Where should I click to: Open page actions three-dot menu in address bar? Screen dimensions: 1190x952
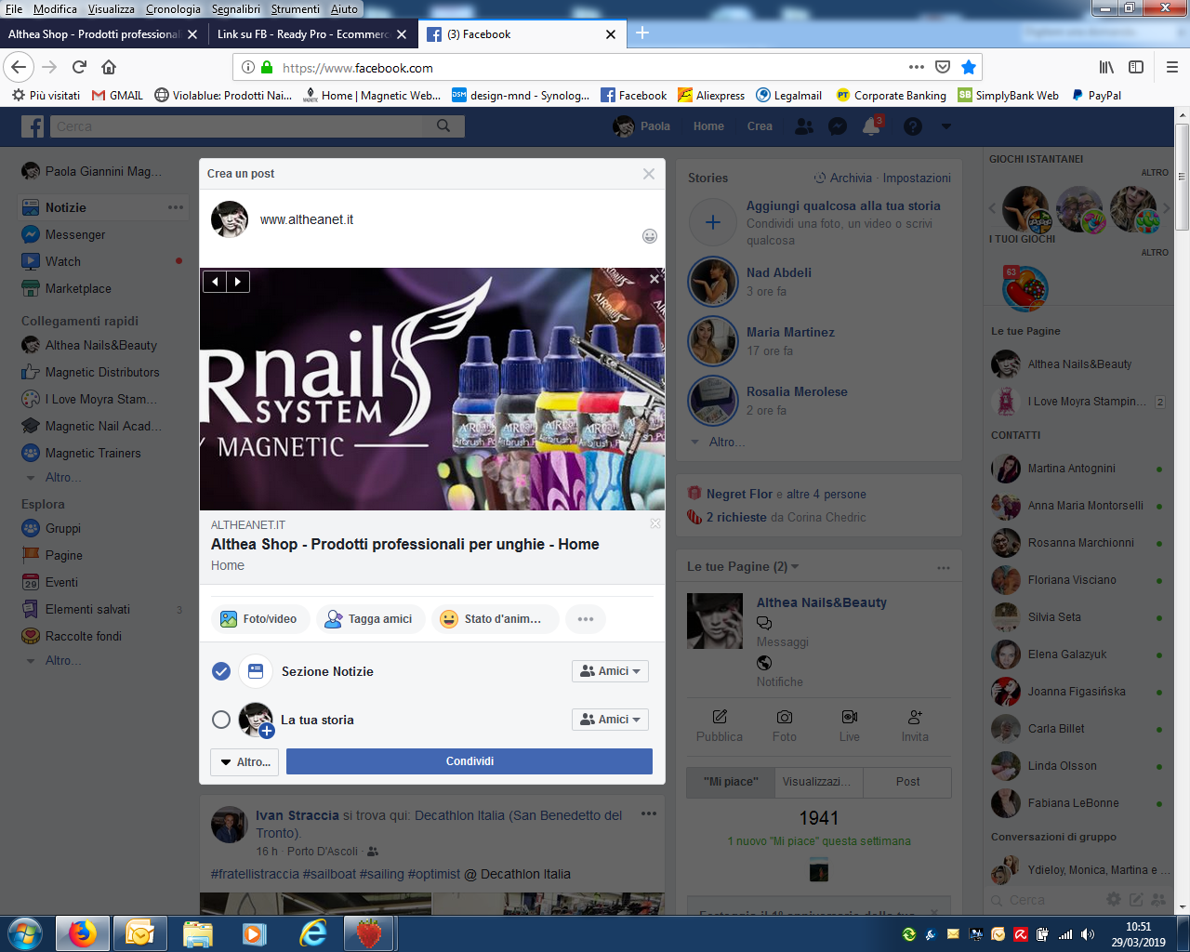(917, 67)
